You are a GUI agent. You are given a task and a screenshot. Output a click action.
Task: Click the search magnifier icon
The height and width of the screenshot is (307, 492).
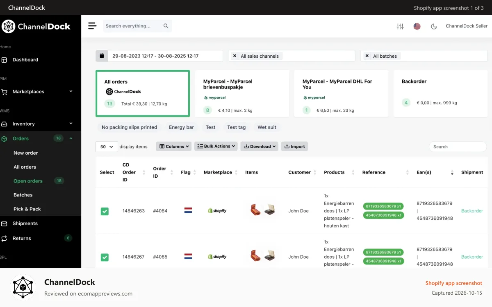tap(166, 26)
